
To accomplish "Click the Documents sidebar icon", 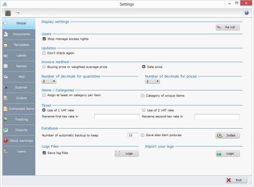I will click(6, 34).
